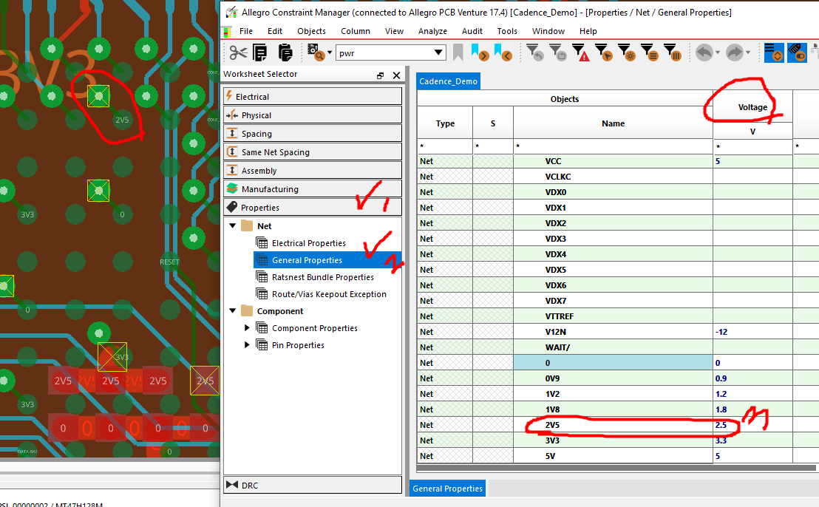Select the VCC net name cell

coord(614,161)
